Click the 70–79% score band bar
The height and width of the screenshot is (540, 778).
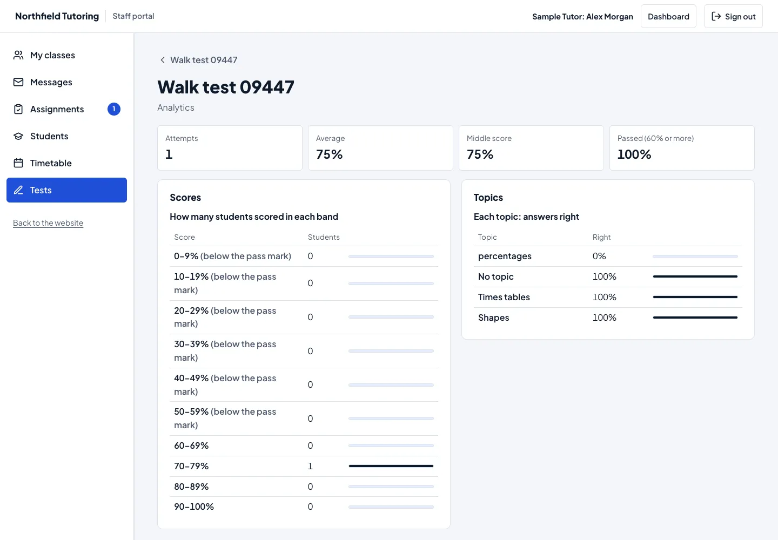click(391, 466)
